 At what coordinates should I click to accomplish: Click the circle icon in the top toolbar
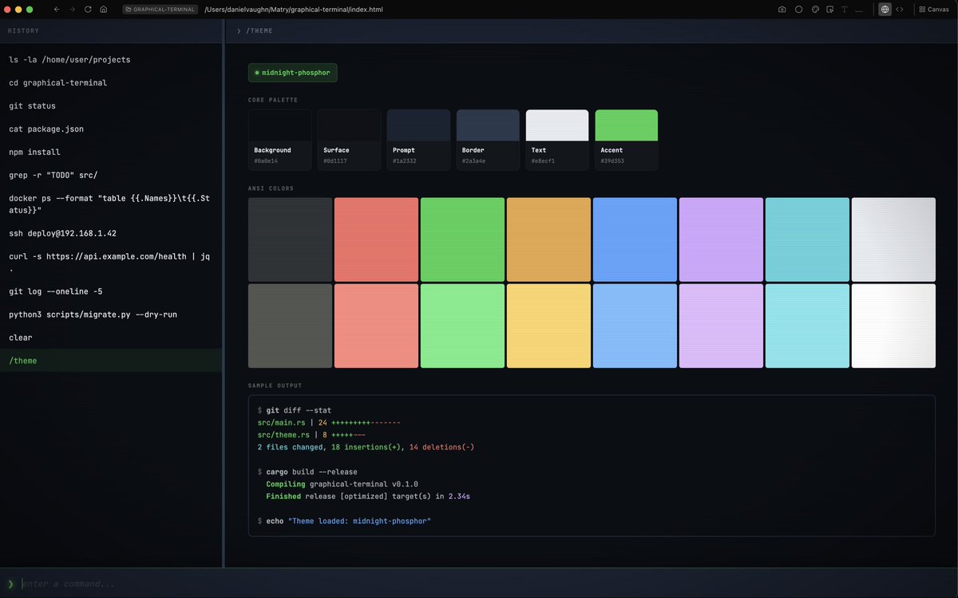coord(798,10)
